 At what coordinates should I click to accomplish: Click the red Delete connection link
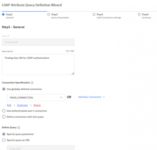click(37, 105)
